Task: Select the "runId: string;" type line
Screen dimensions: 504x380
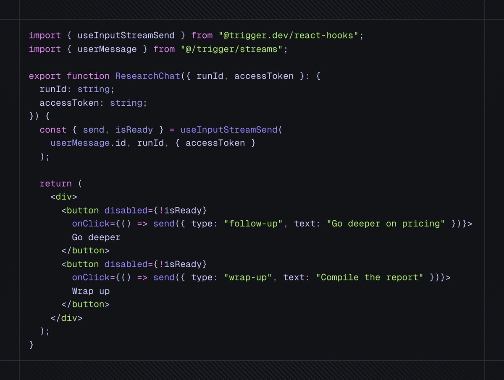Action: click(x=77, y=89)
